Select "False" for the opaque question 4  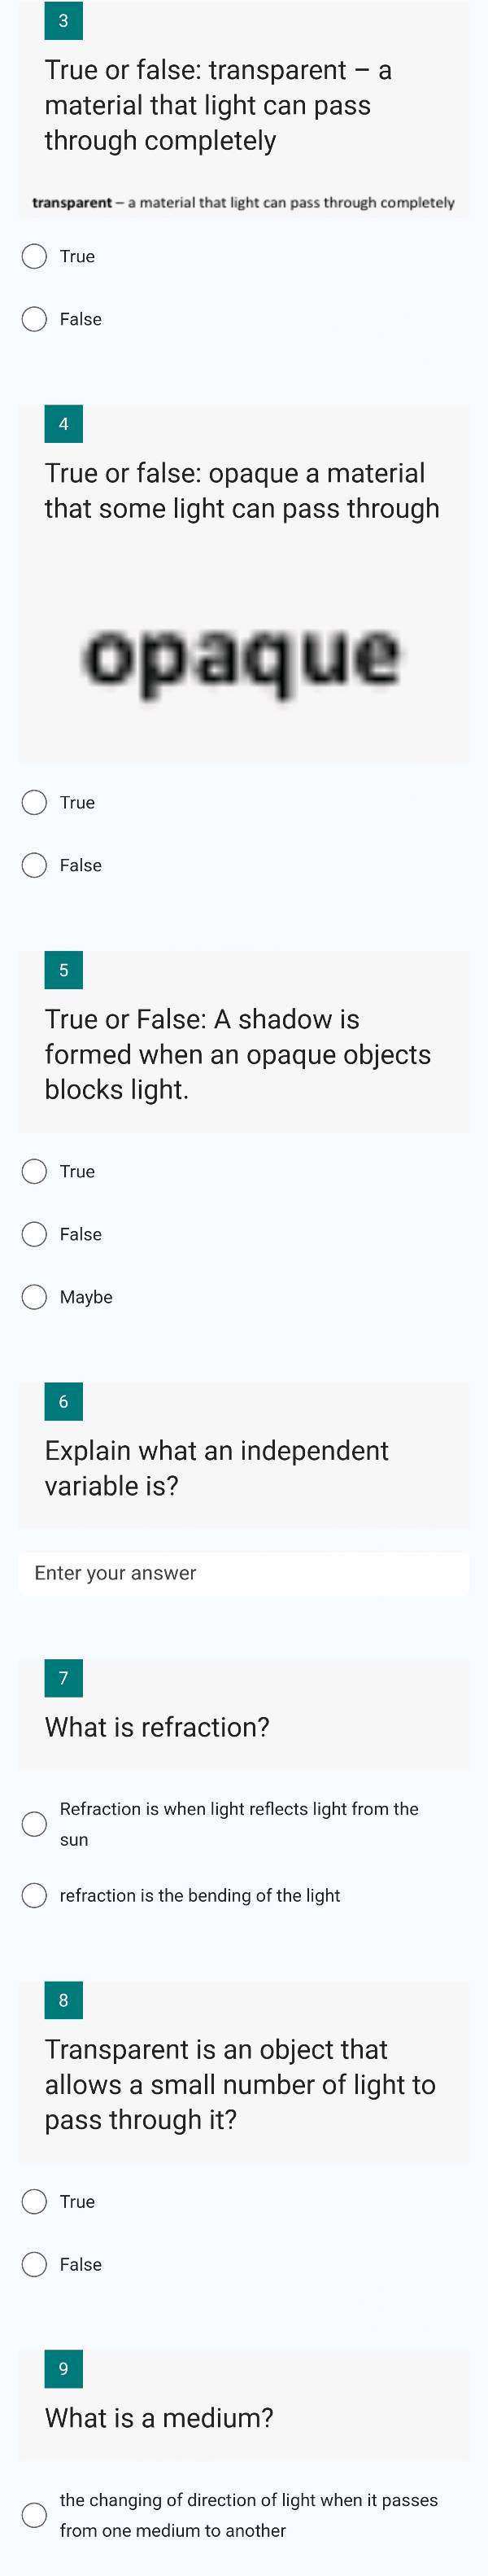(33, 865)
